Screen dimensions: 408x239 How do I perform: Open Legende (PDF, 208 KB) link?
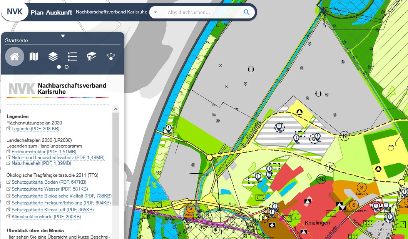pos(35,129)
